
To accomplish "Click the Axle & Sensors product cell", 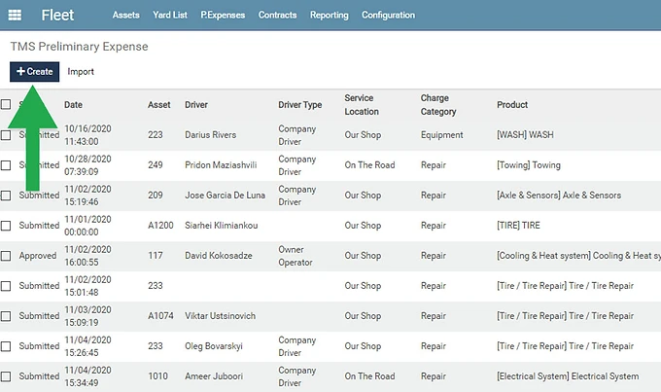I will point(559,196).
